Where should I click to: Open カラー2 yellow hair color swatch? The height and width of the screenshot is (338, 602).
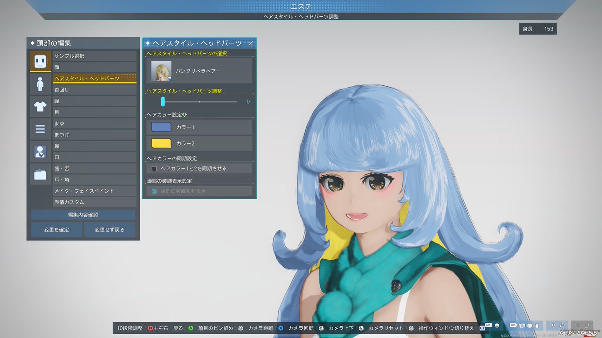click(161, 144)
